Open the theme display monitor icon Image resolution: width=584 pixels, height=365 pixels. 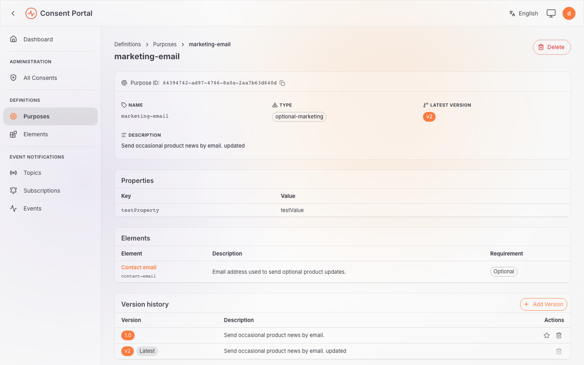[x=551, y=13]
